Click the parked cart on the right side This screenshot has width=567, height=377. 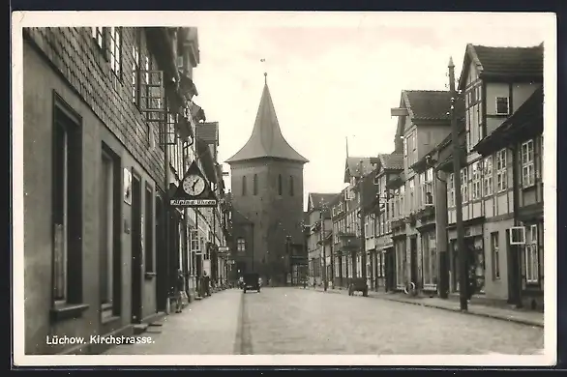pyautogui.click(x=358, y=287)
